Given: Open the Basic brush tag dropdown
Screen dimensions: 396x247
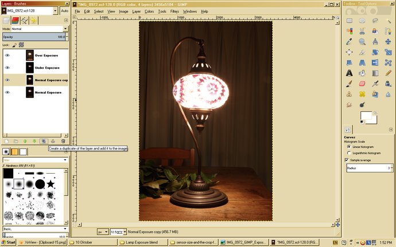Looking at the screenshot, I should [65, 229].
